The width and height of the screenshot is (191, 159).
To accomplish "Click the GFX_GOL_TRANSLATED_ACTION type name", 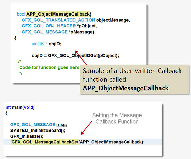I will [58, 20].
